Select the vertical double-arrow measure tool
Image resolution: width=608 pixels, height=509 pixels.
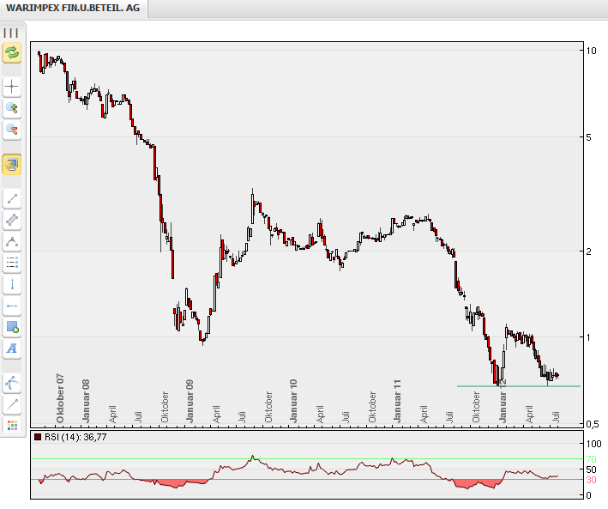tap(12, 285)
